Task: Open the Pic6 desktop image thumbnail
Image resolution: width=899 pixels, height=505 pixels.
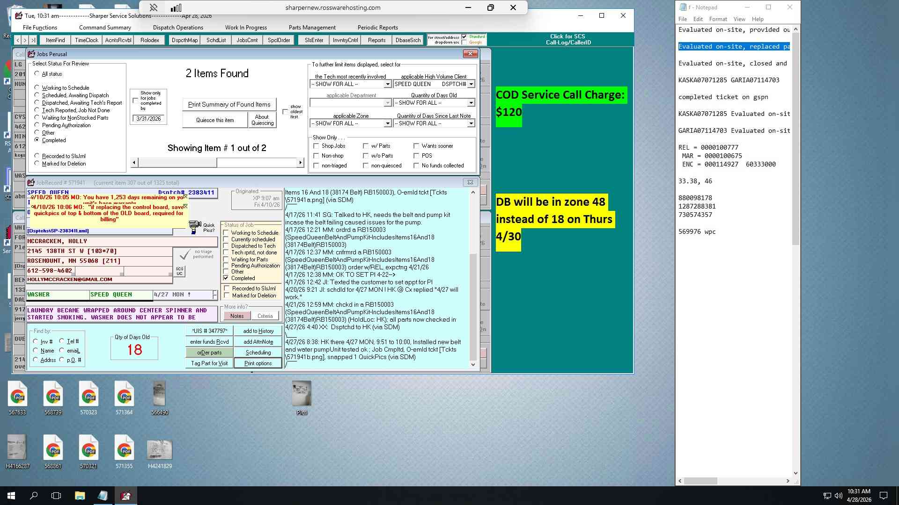Action: tap(302, 397)
